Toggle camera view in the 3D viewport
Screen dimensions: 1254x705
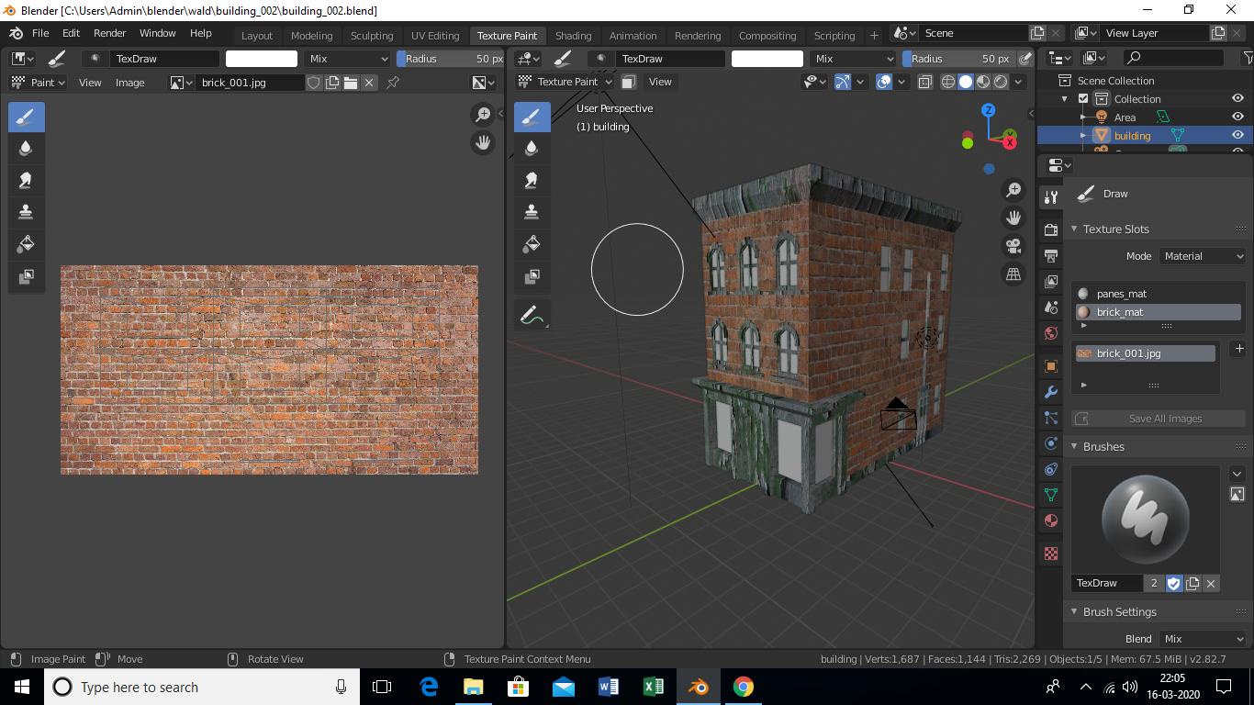pos(1013,246)
